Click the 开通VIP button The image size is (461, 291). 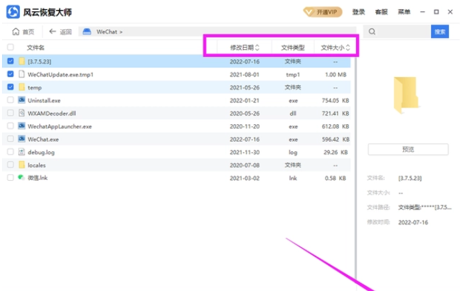322,12
